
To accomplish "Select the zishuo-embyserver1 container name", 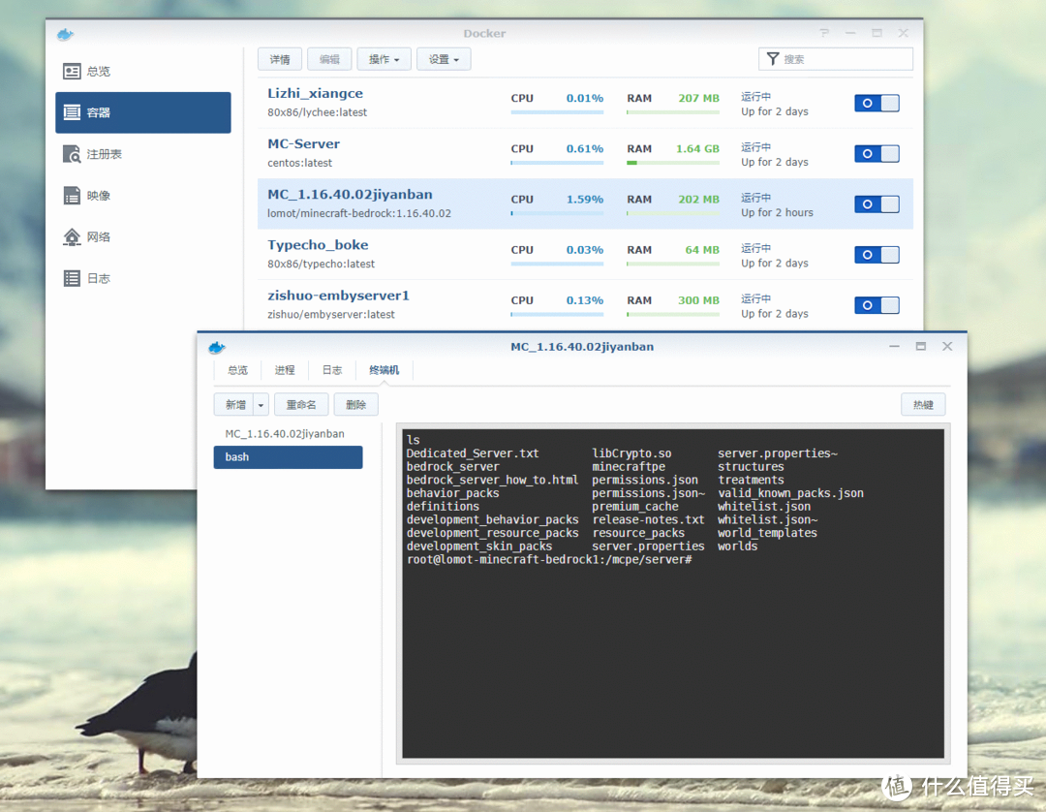I will [338, 296].
